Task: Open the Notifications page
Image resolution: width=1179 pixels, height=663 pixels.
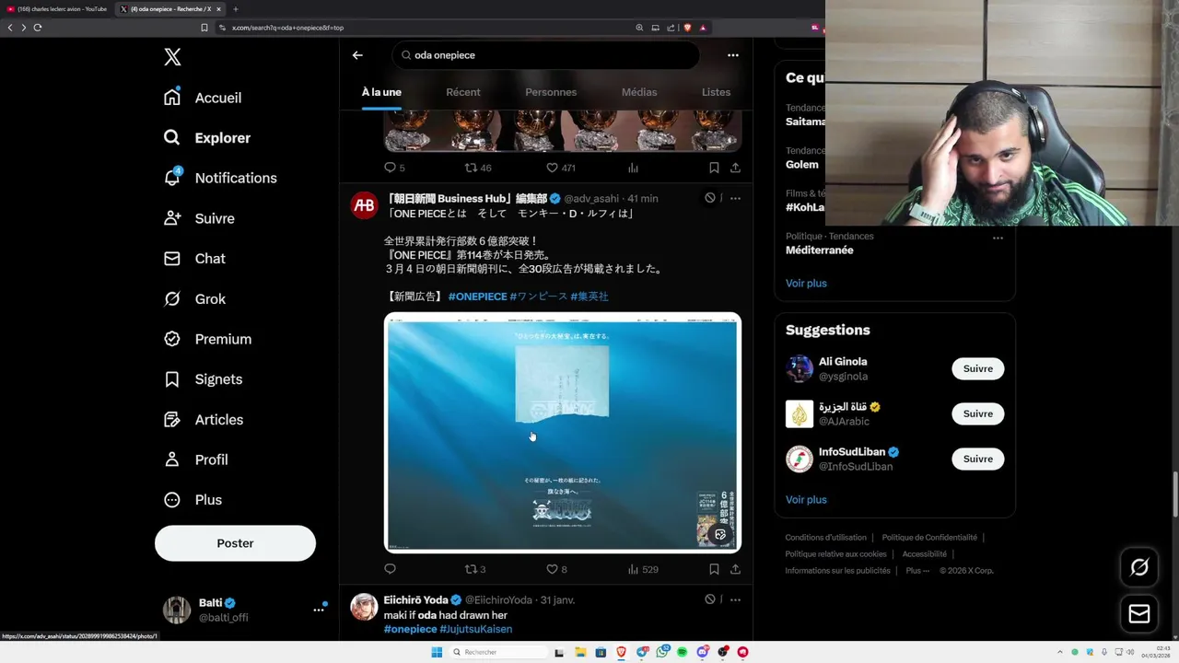Action: tap(219, 178)
